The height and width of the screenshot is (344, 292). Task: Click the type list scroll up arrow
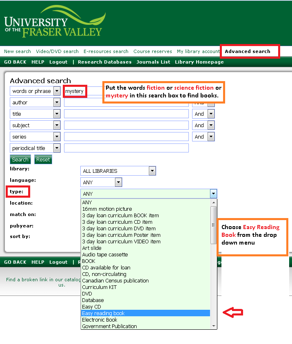pos(214,203)
